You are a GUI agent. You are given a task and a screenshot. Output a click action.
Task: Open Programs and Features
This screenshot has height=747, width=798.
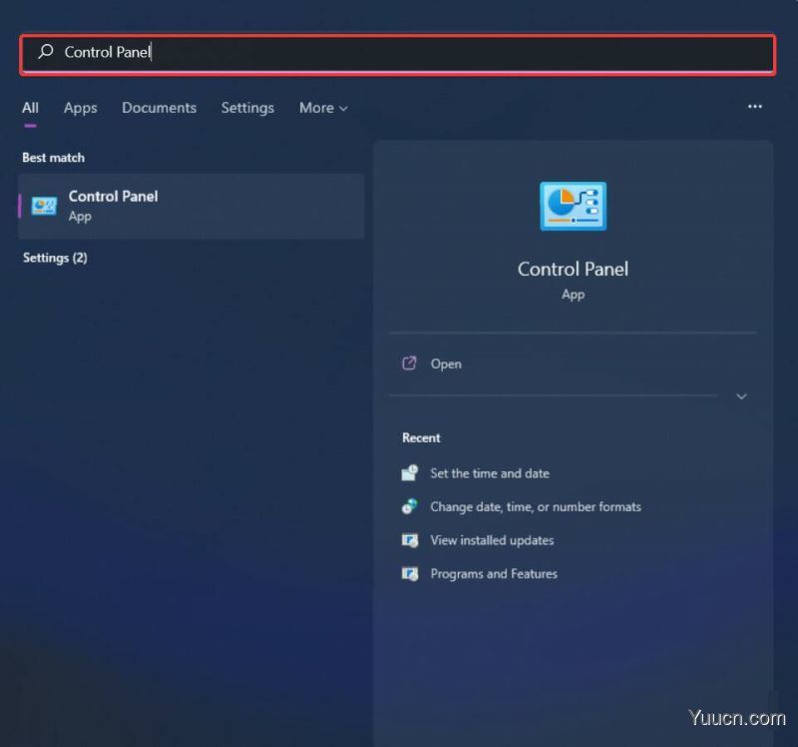(x=494, y=574)
